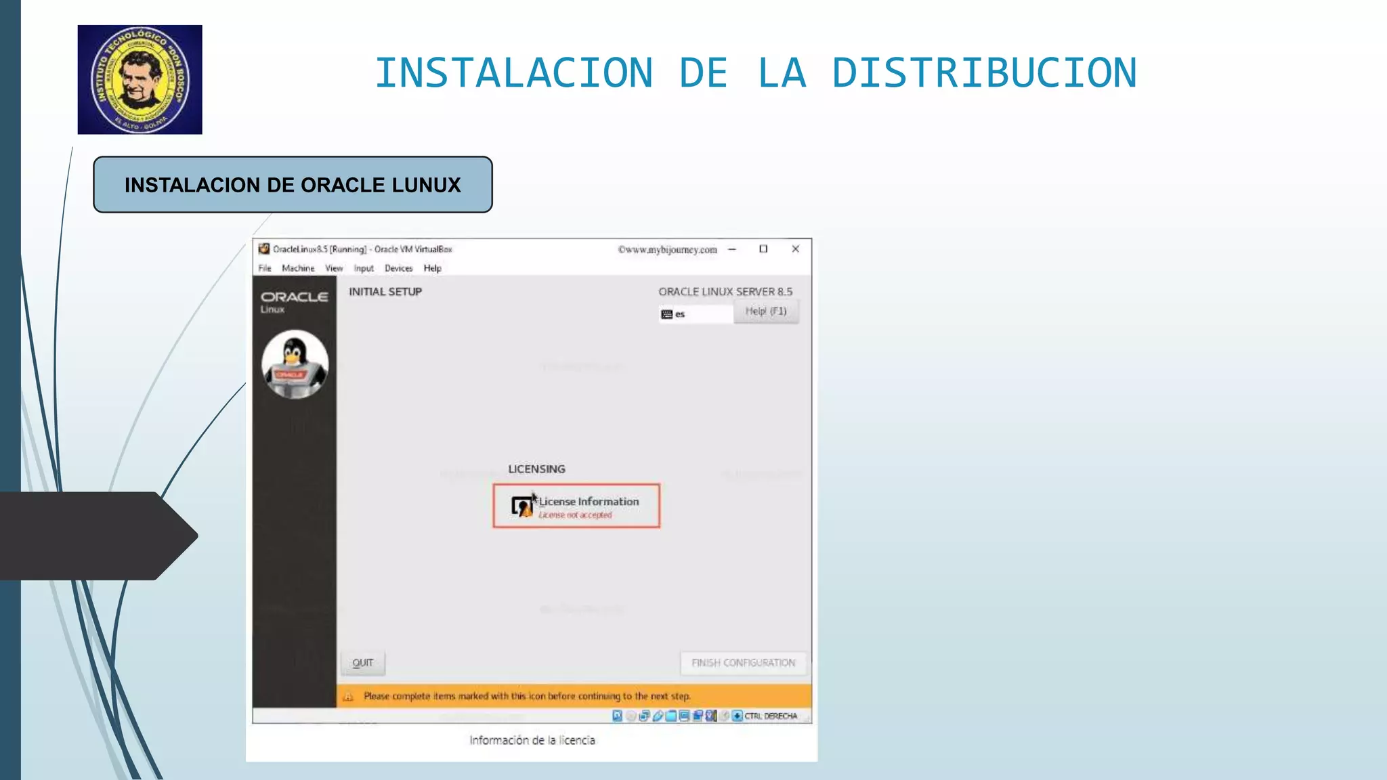
Task: Minimize the VirtualBox window
Action: tap(732, 249)
